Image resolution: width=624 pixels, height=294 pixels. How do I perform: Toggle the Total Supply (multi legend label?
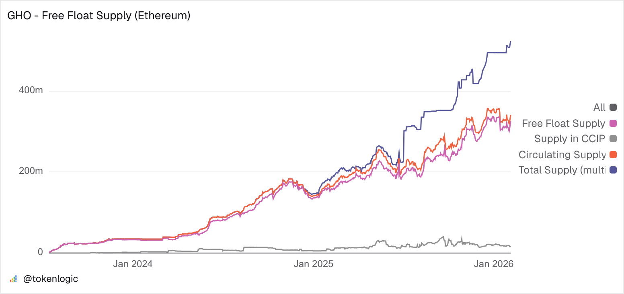(x=562, y=170)
